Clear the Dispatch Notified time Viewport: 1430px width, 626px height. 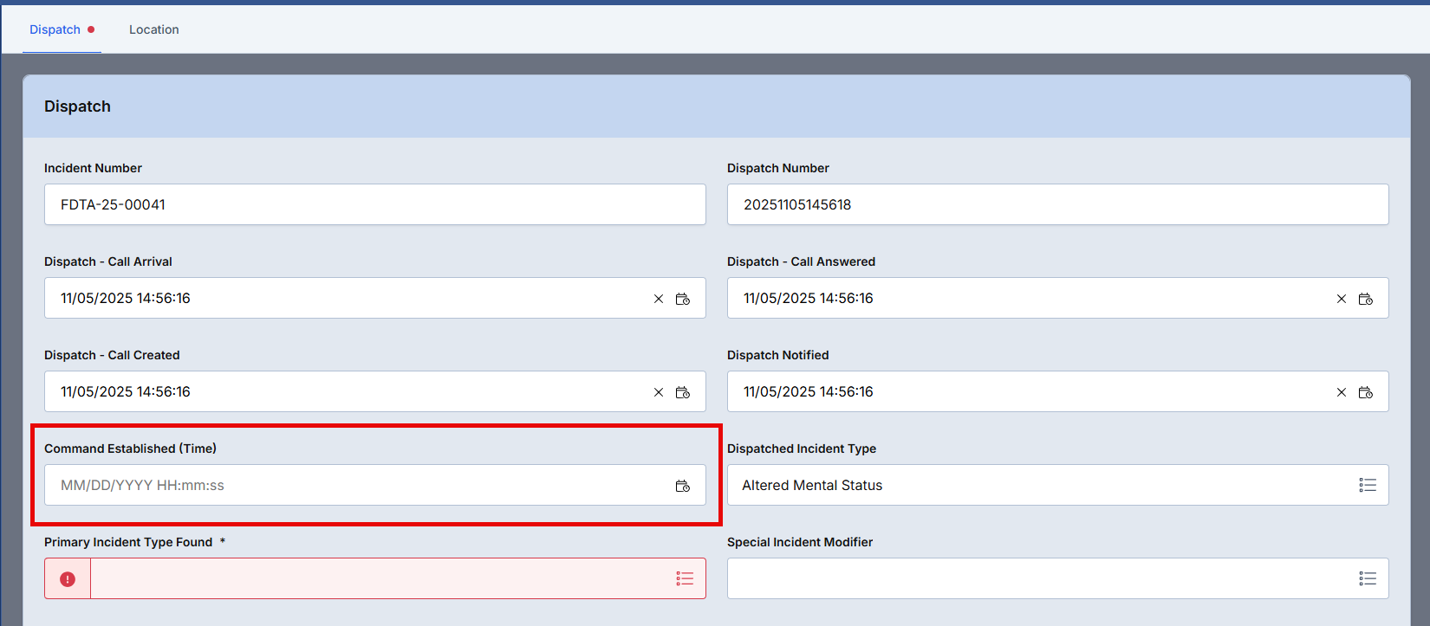point(1342,392)
